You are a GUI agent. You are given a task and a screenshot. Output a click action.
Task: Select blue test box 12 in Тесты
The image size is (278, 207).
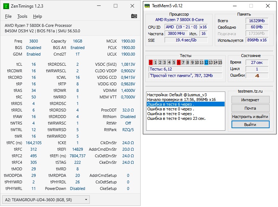coord(206,62)
